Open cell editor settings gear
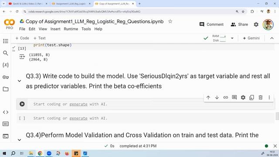The width and height of the screenshot is (279, 157). (243, 97)
